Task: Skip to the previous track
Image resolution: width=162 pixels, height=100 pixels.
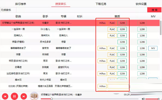Action: [5, 96]
